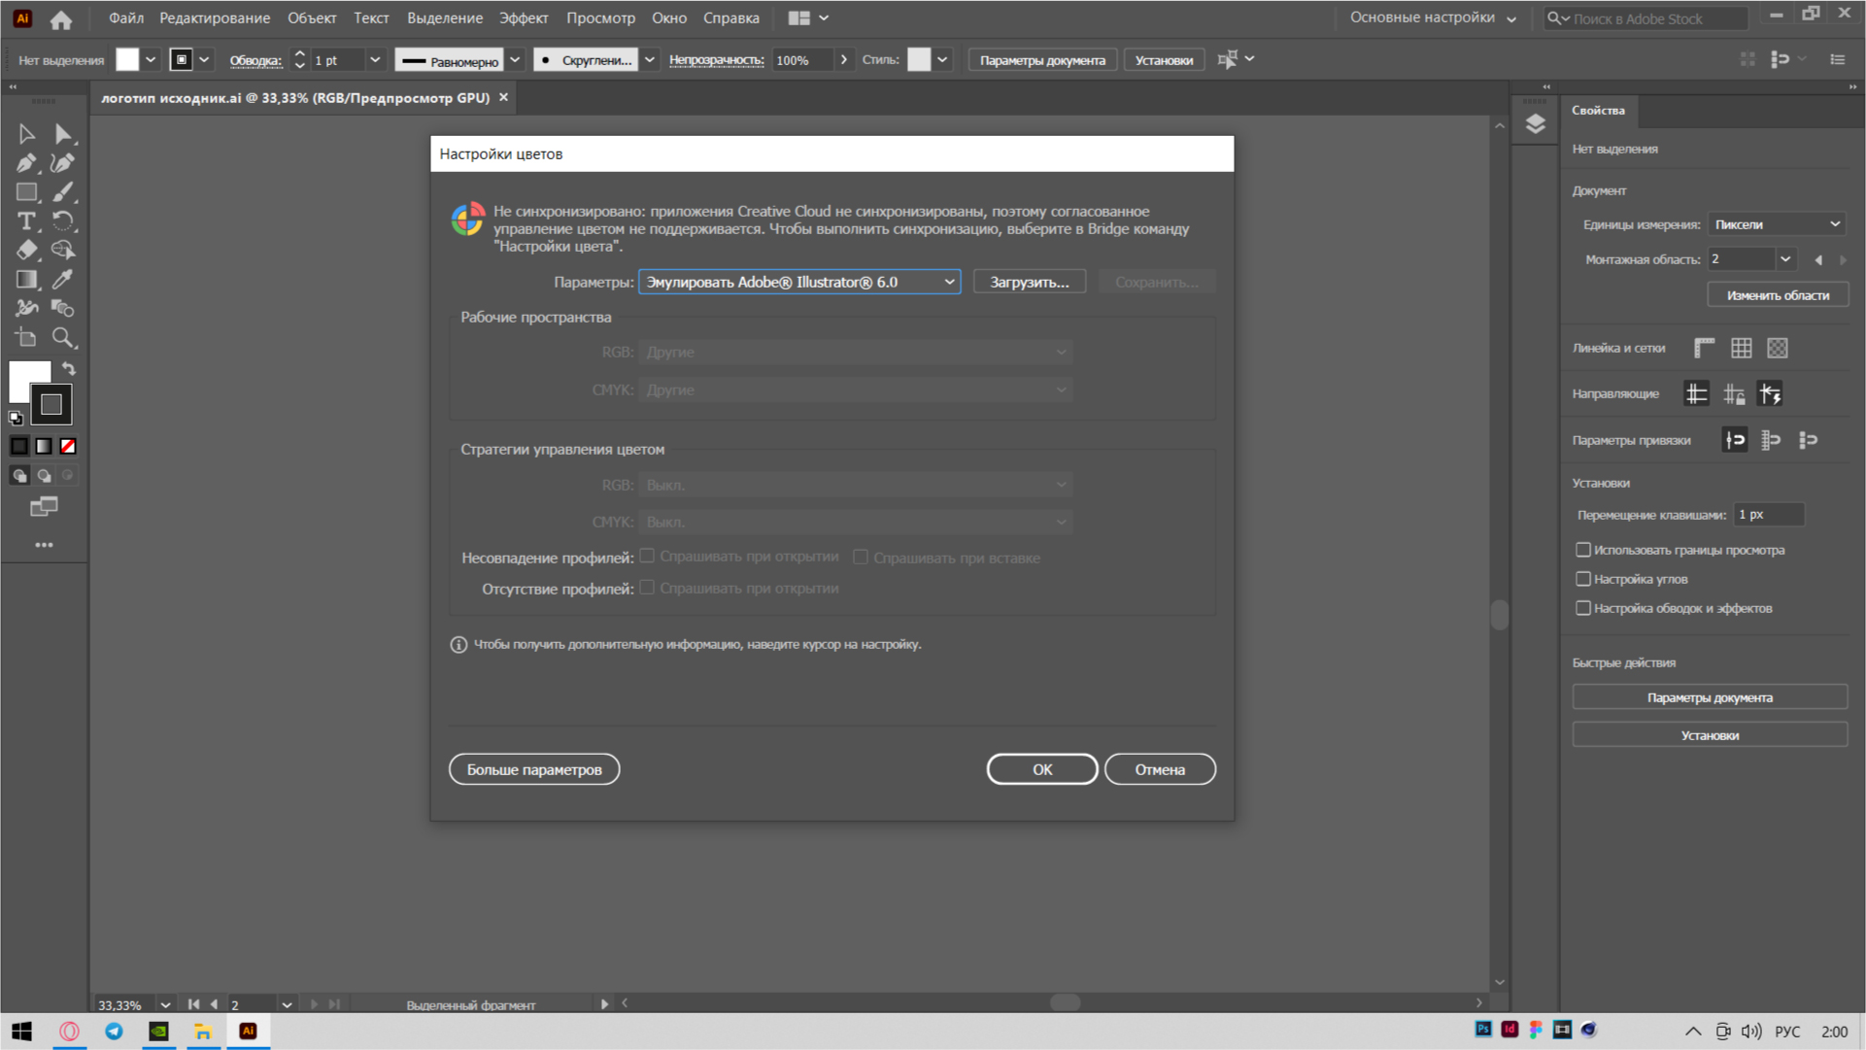Image resolution: width=1866 pixels, height=1050 pixels.
Task: Click the Перемещение клавишами input field
Action: tap(1769, 515)
